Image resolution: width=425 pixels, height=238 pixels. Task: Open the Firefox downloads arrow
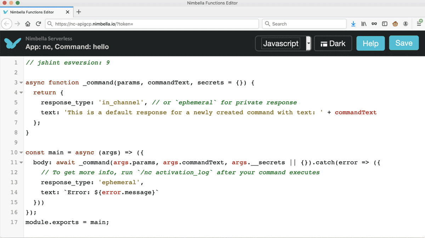pos(353,24)
